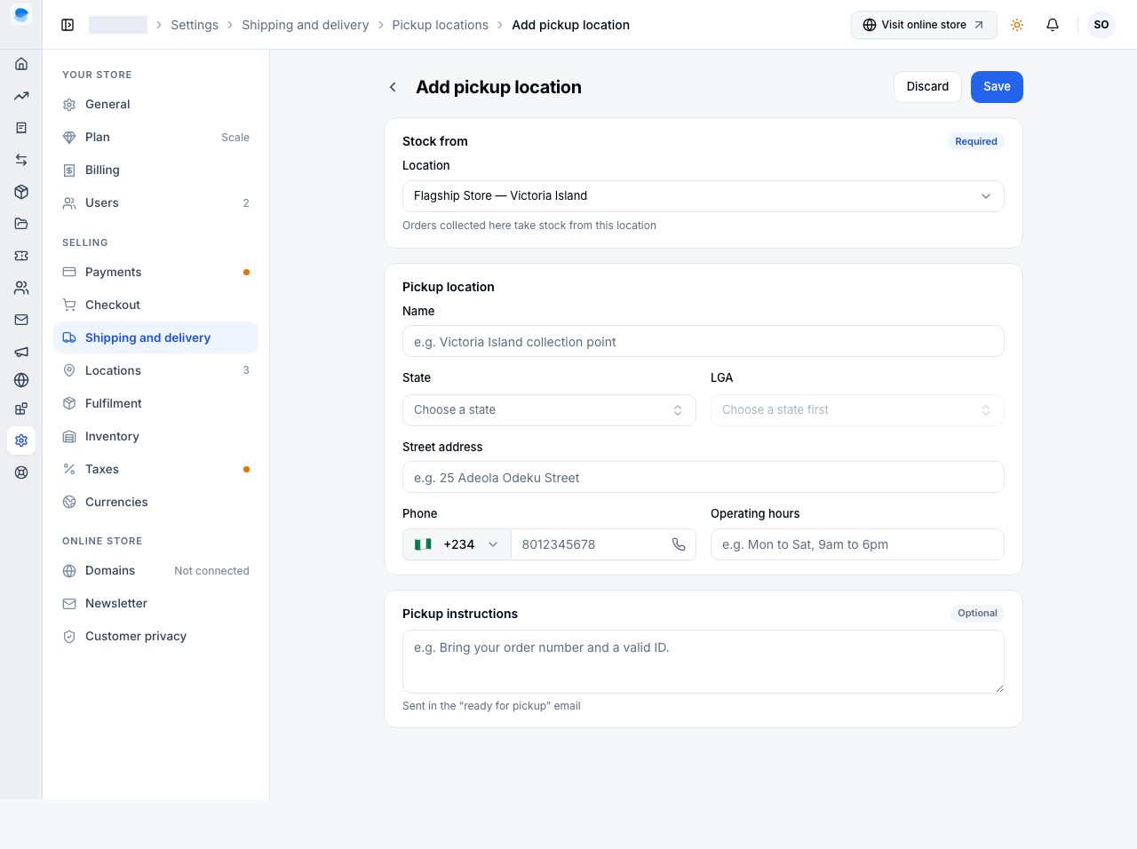Image resolution: width=1137 pixels, height=849 pixels.
Task: Click the Save button
Action: click(x=997, y=87)
